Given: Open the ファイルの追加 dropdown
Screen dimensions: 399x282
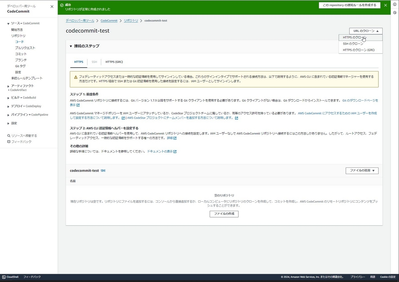Looking at the screenshot, I should pos(362,170).
